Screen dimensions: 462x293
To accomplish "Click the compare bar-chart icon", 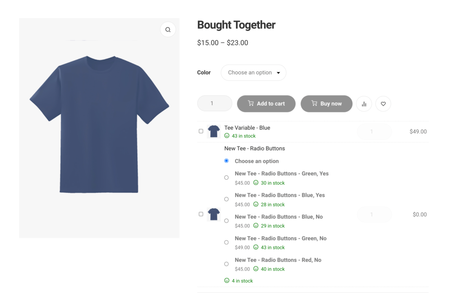I will [x=364, y=104].
